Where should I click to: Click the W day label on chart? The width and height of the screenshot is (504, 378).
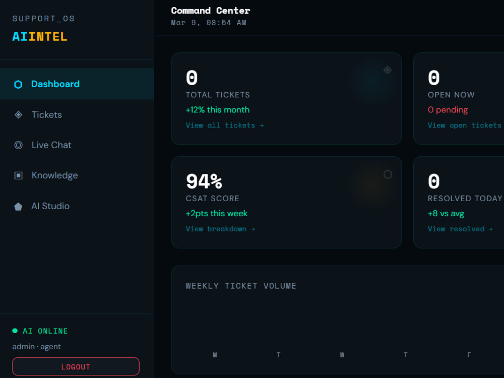(x=342, y=355)
